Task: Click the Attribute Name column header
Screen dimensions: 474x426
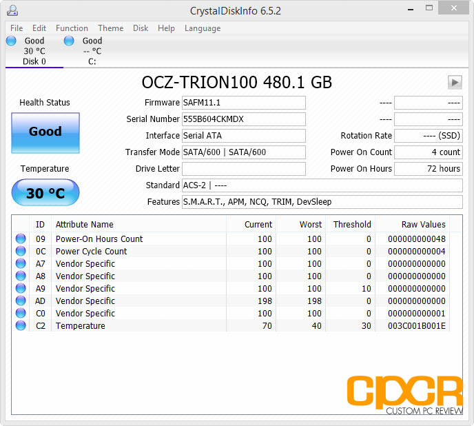Action: [x=138, y=225]
